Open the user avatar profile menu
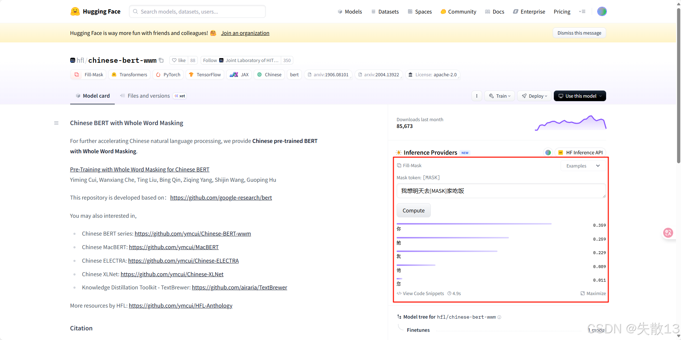This screenshot has width=681, height=340. [x=602, y=11]
